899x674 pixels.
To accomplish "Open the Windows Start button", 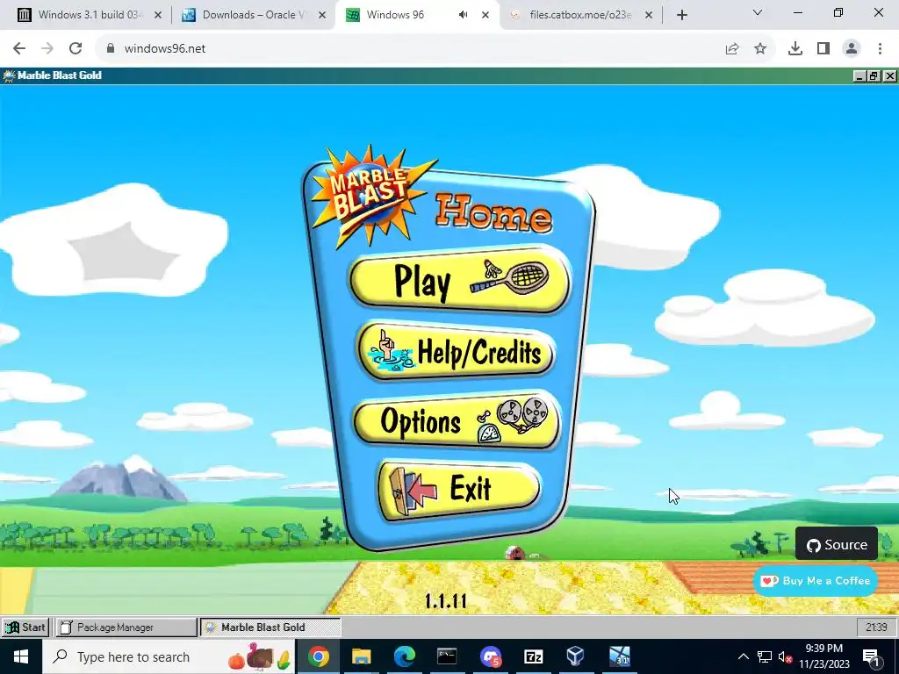I will [21, 656].
